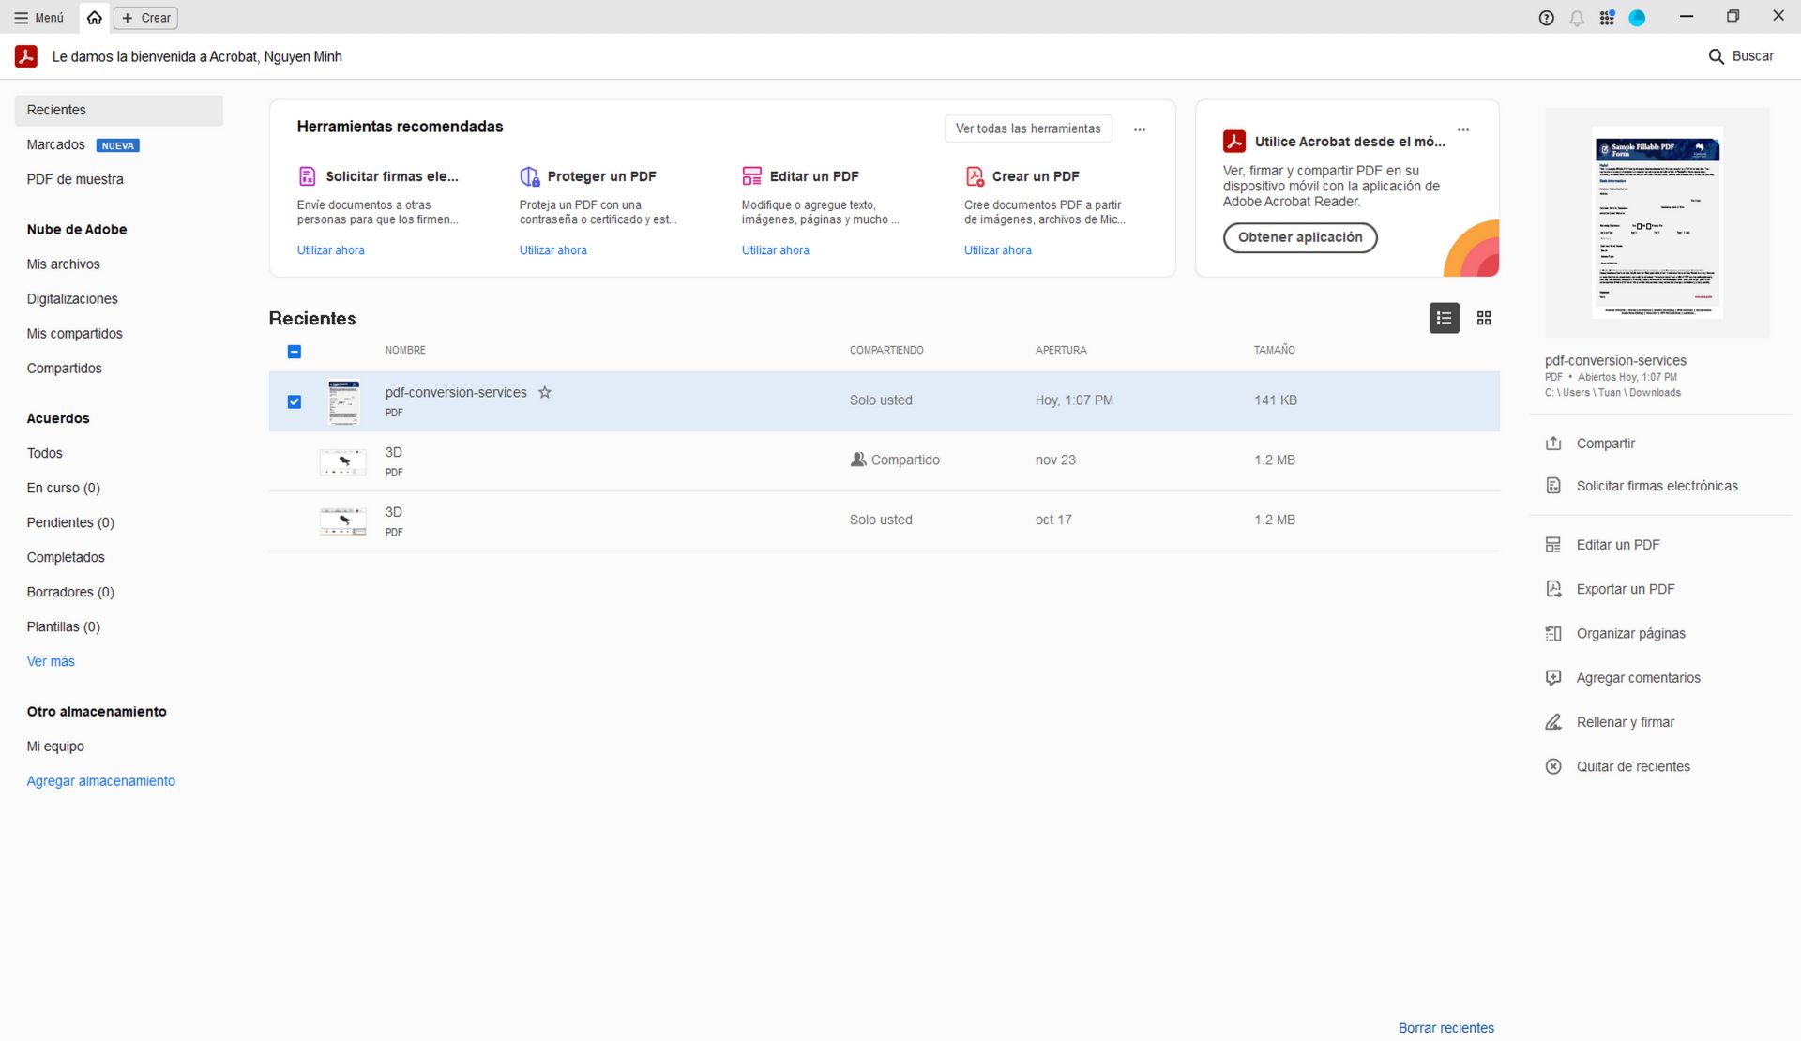Click Organizar páginas in side panel
The width and height of the screenshot is (1801, 1041).
[1630, 634]
